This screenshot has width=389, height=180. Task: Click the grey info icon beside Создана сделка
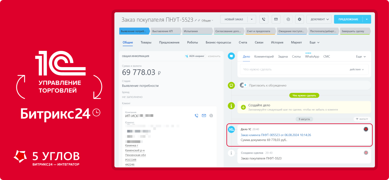click(231, 153)
